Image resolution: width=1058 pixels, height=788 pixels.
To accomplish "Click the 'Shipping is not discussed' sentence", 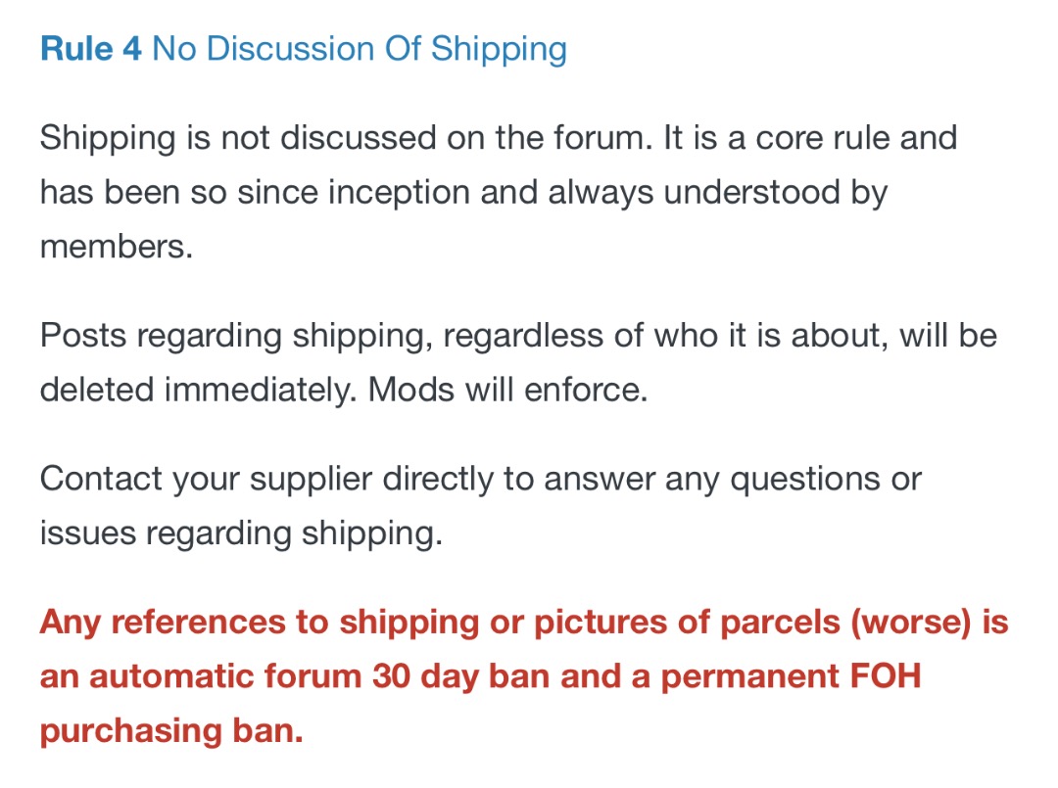I will pyautogui.click(x=346, y=138).
